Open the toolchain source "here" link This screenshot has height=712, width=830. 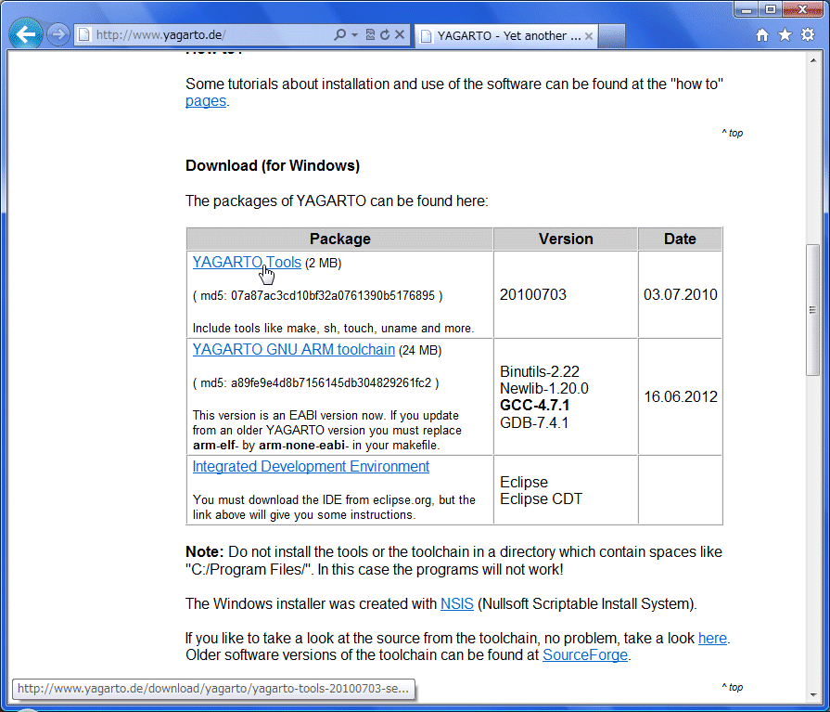tap(712, 639)
